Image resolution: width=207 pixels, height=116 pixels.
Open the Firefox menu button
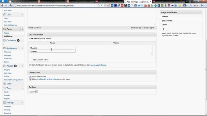coord(4,1)
